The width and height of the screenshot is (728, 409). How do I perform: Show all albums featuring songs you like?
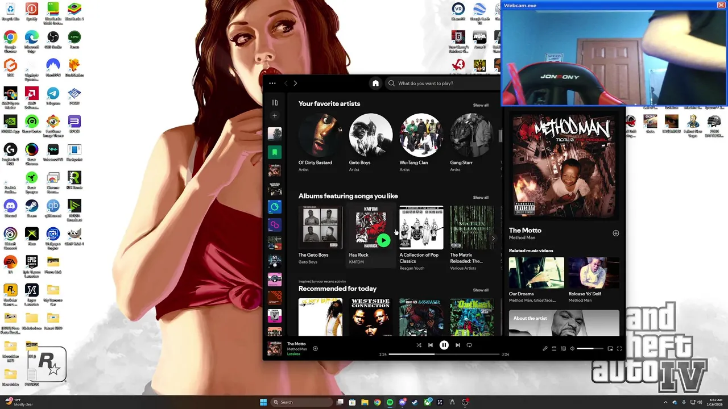pyautogui.click(x=481, y=198)
